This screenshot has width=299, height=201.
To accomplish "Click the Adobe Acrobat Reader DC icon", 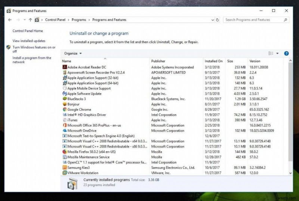I will 65,67.
